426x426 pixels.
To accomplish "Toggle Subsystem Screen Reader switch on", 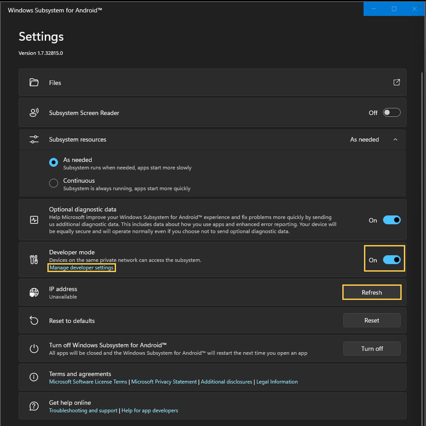I will [x=391, y=112].
